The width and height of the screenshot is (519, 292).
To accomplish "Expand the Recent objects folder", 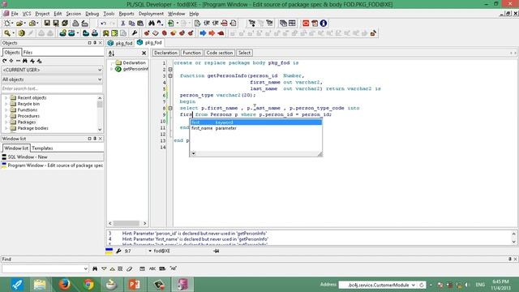I will pyautogui.click(x=6, y=97).
